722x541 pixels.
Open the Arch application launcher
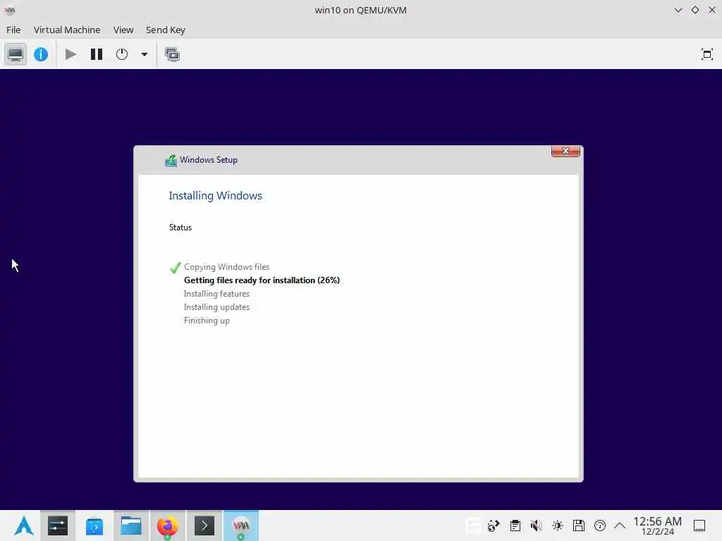(x=23, y=526)
